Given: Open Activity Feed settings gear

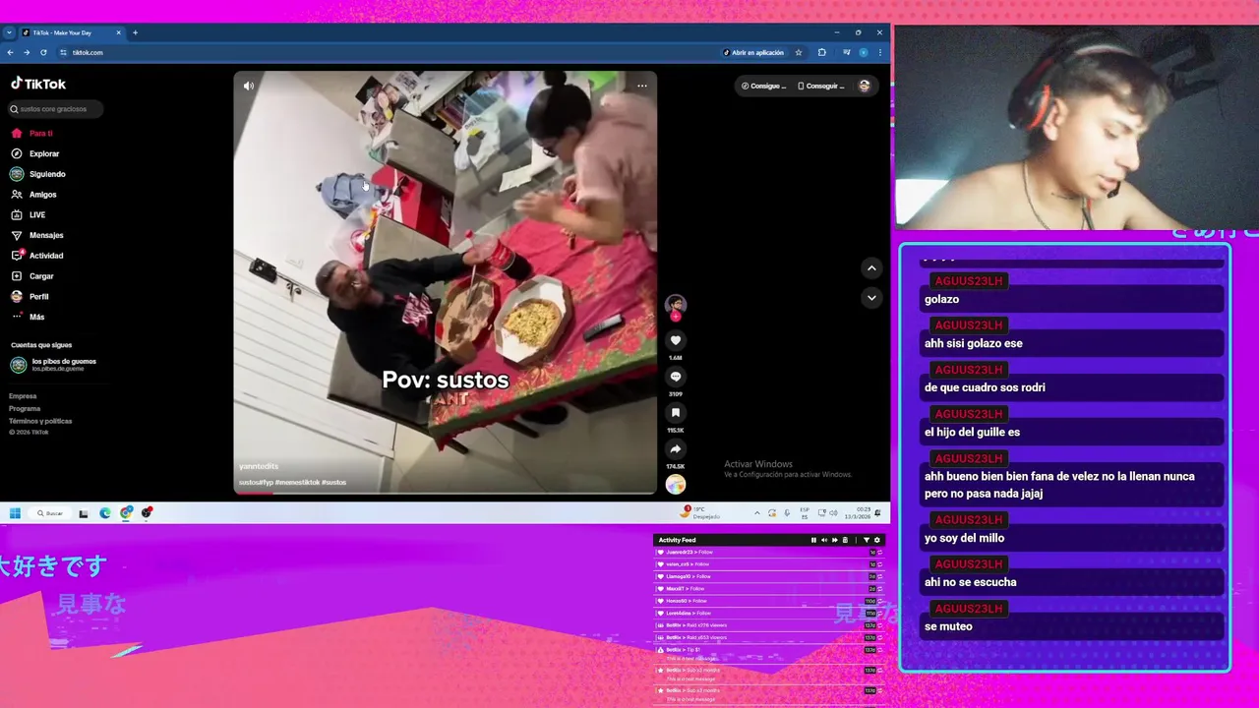Looking at the screenshot, I should (877, 540).
